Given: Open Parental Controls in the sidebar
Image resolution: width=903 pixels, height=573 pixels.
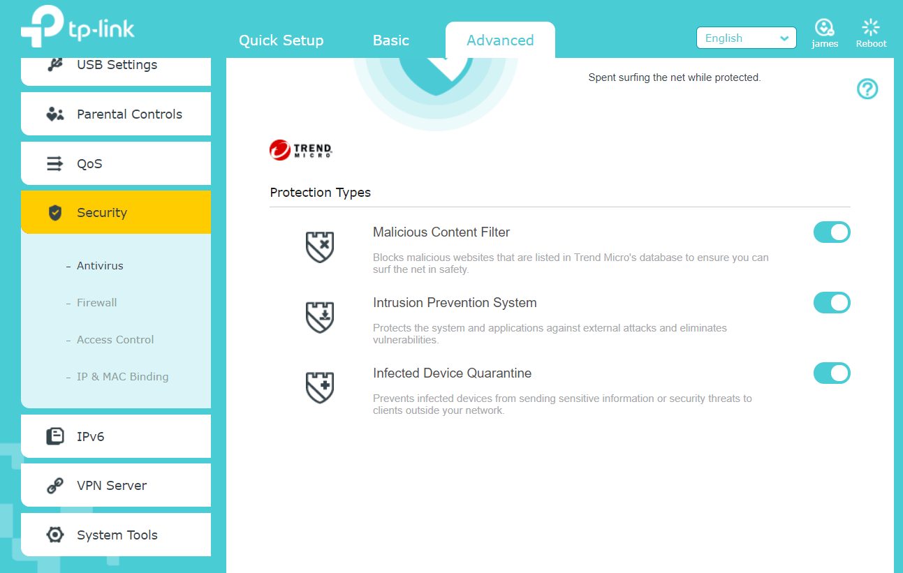Looking at the screenshot, I should (x=116, y=114).
